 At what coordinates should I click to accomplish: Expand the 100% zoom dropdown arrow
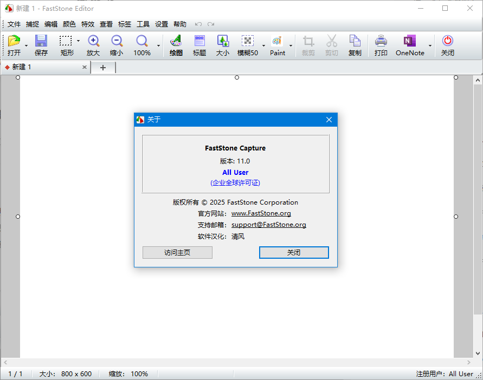point(158,46)
